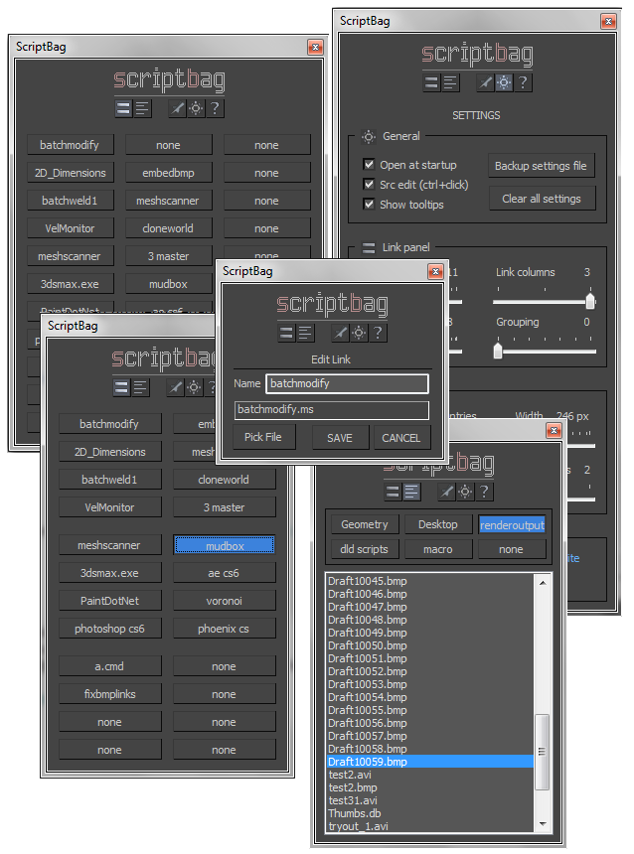Click the General section icon in Settings

click(x=369, y=137)
